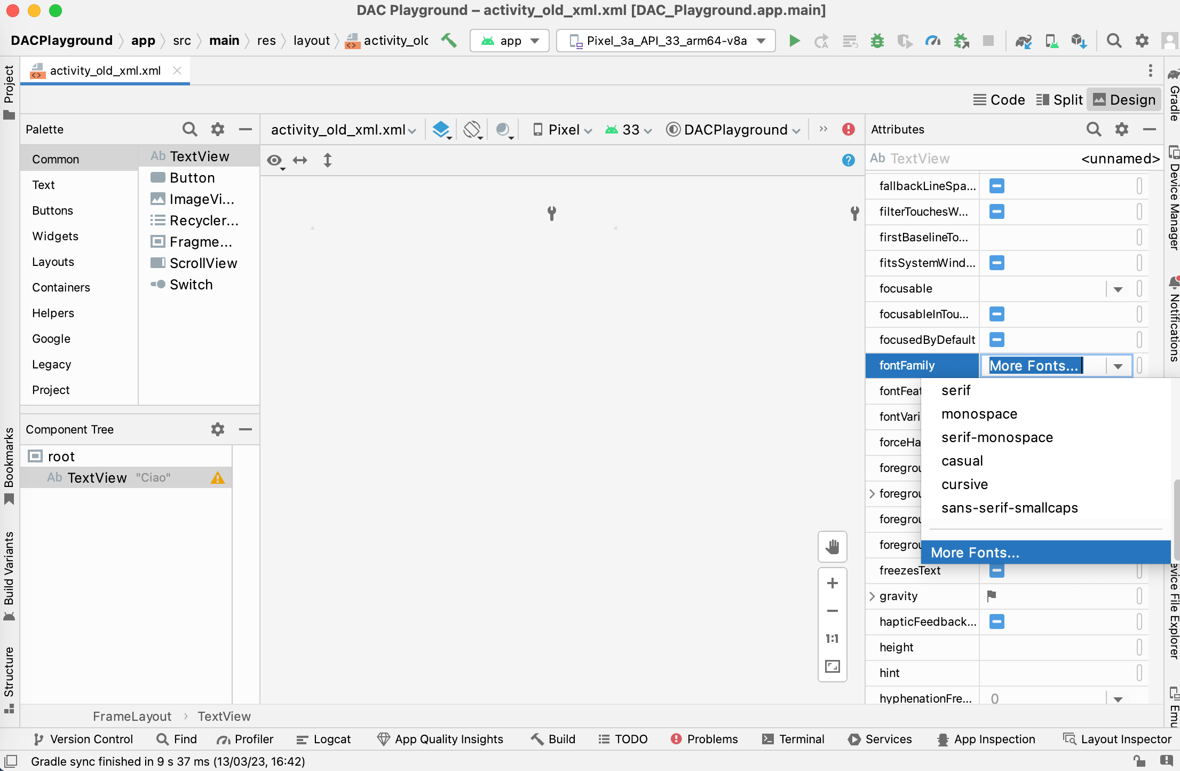
Task: Select the Toggle Layout Decorations icon
Action: 275,160
